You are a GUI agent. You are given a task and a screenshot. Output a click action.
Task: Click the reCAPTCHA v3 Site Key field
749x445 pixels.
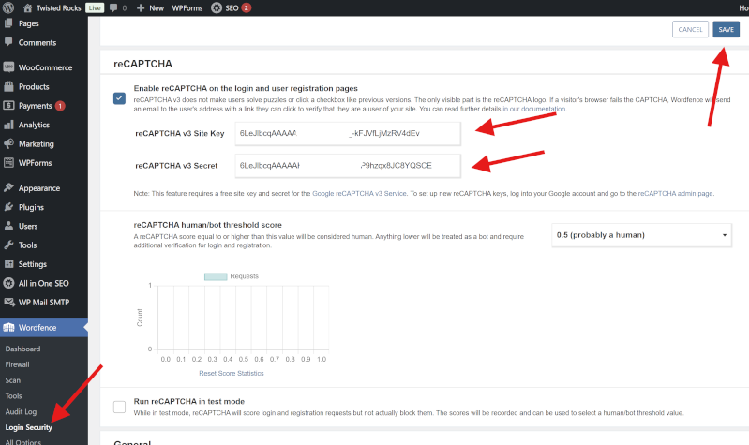click(348, 133)
